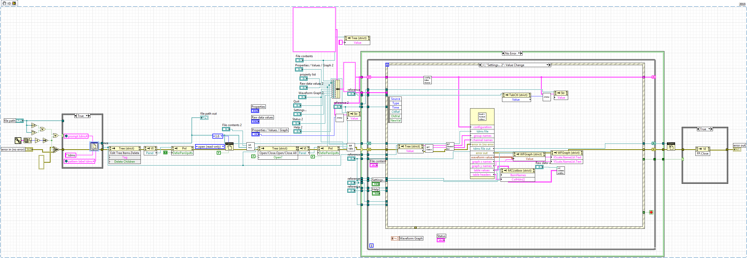Click the FP.Close invoke node method

coord(703,154)
